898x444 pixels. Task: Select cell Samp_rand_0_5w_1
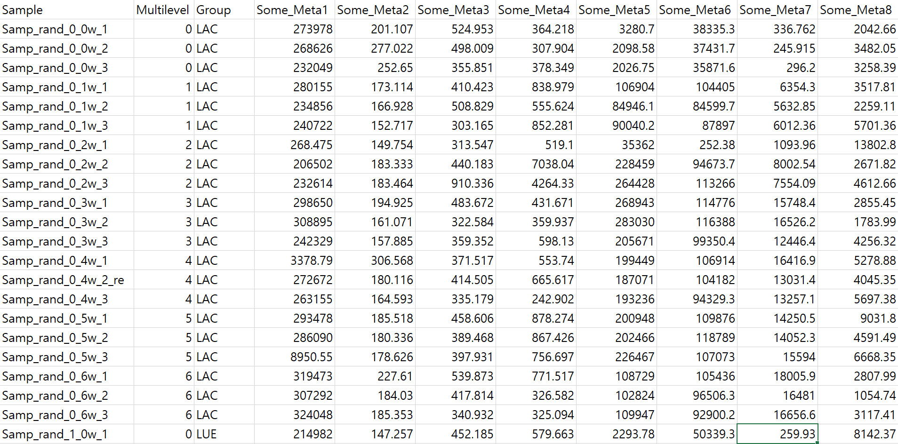click(x=67, y=318)
